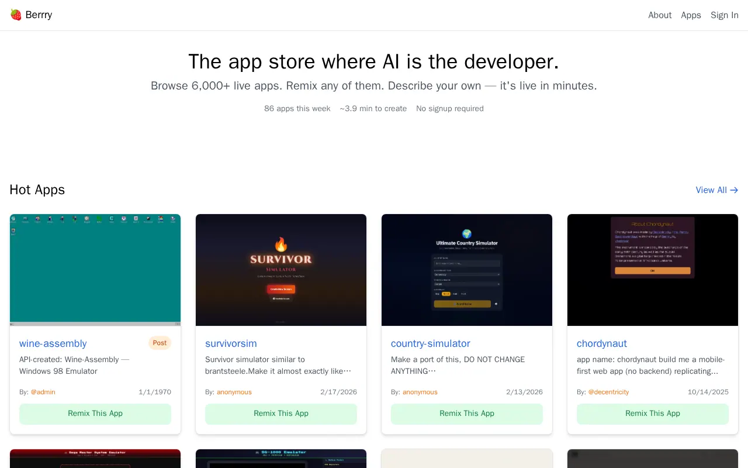The height and width of the screenshot is (468, 748).
Task: Open the Chordynaut preview thumbnail
Action: pyautogui.click(x=653, y=270)
